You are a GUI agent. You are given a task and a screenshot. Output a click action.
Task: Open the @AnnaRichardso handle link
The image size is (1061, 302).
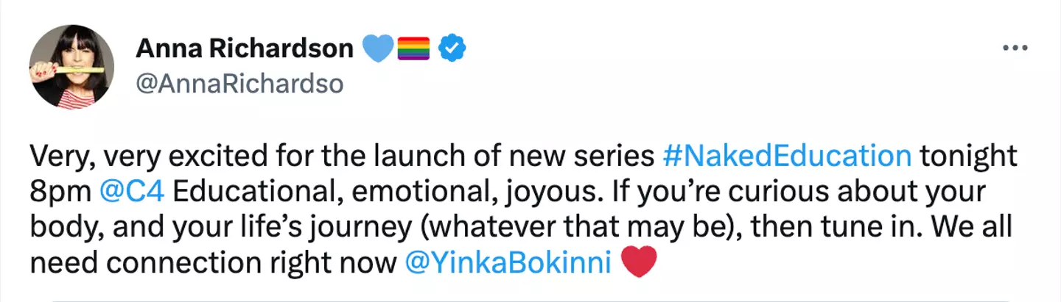[x=240, y=84]
